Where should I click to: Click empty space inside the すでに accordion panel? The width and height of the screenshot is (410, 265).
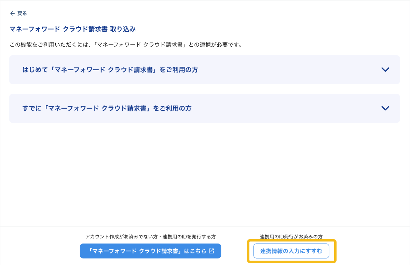(x=290, y=109)
